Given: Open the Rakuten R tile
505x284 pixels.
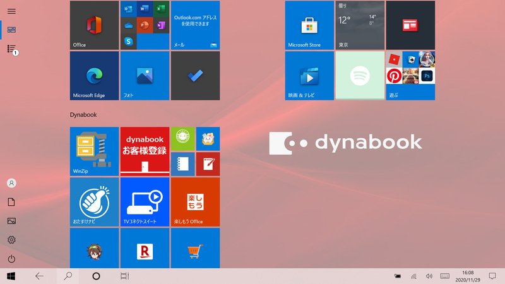Looking at the screenshot, I should pyautogui.click(x=145, y=248).
